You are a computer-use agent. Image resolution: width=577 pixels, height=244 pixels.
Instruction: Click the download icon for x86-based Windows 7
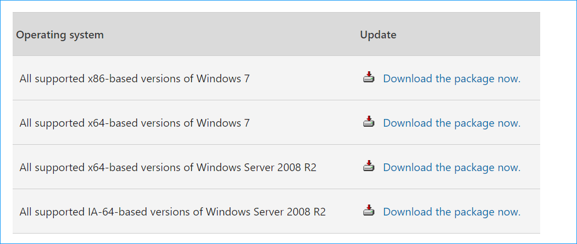(x=369, y=78)
